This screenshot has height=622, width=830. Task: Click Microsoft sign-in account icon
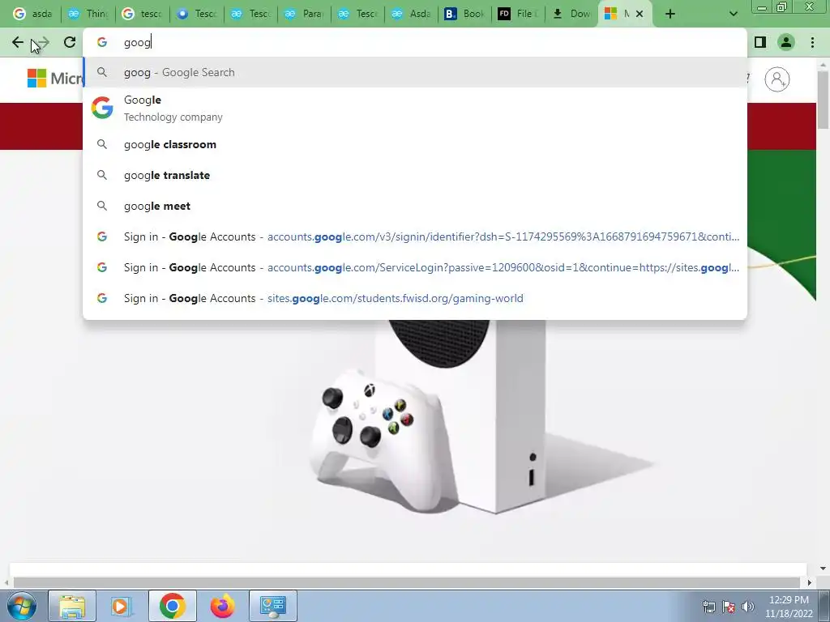pyautogui.click(x=777, y=79)
